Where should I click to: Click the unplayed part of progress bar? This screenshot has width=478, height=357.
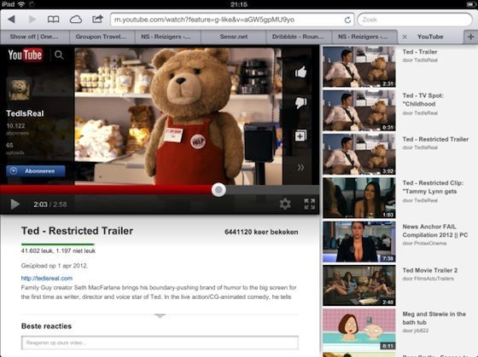pos(272,190)
